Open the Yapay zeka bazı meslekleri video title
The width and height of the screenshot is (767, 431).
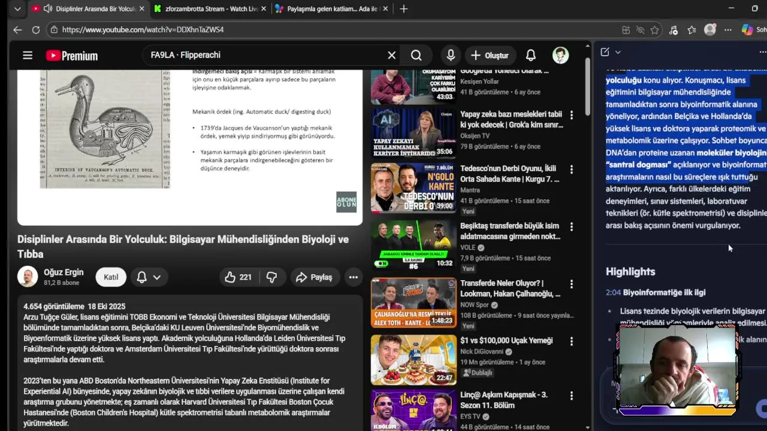[x=511, y=119]
